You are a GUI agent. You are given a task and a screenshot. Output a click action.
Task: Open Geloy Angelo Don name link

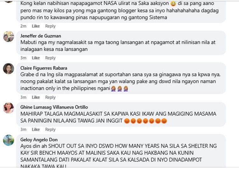[x=39, y=139]
